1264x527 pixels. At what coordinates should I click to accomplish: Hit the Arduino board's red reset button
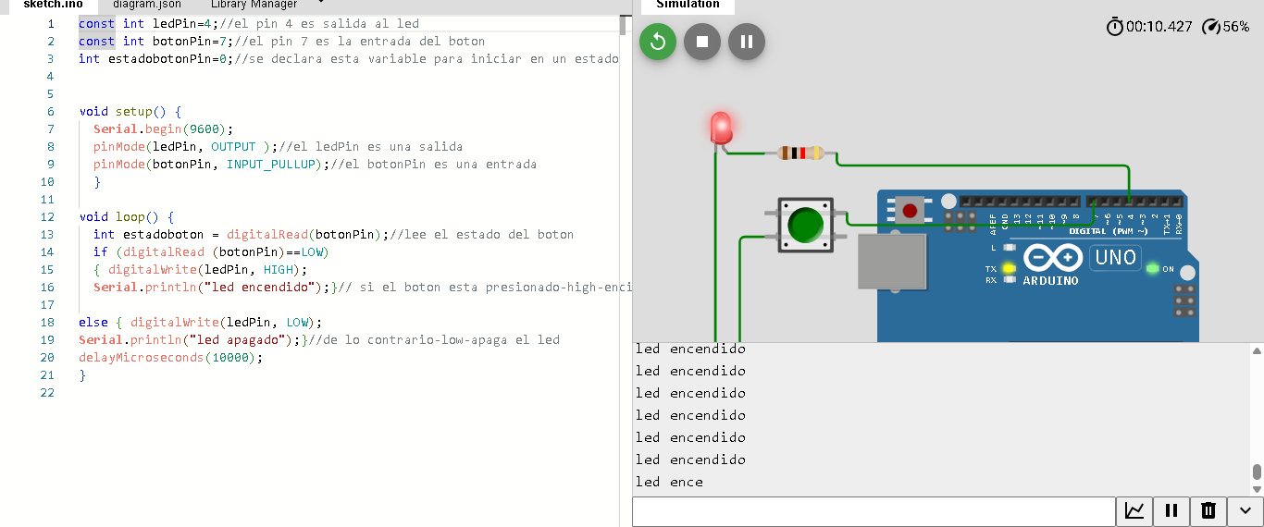pyautogui.click(x=910, y=211)
